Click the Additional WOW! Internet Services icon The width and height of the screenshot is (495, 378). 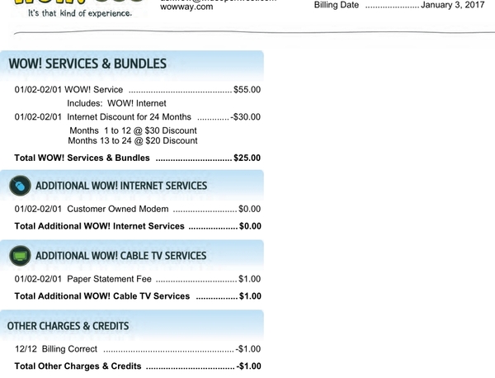(x=20, y=186)
